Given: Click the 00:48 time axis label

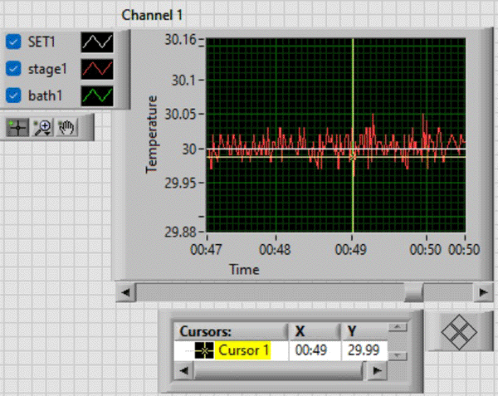Looking at the screenshot, I should (275, 250).
